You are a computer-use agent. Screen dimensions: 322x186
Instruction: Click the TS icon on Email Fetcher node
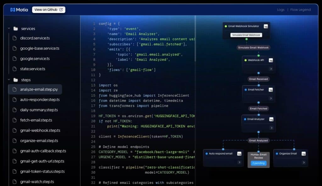click(271, 90)
